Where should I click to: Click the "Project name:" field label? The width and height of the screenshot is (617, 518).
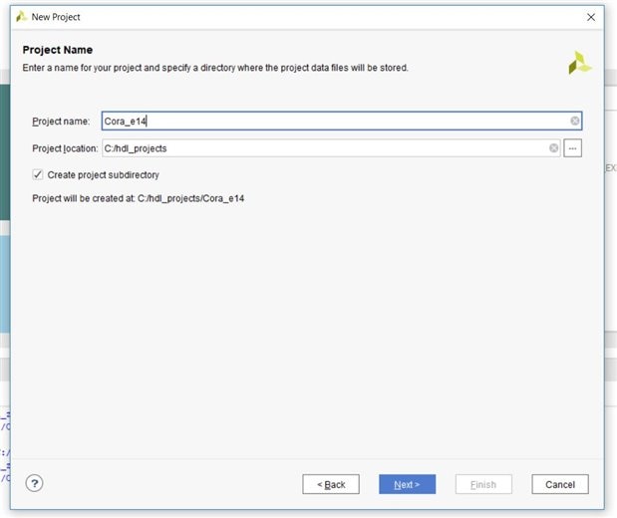pos(61,122)
